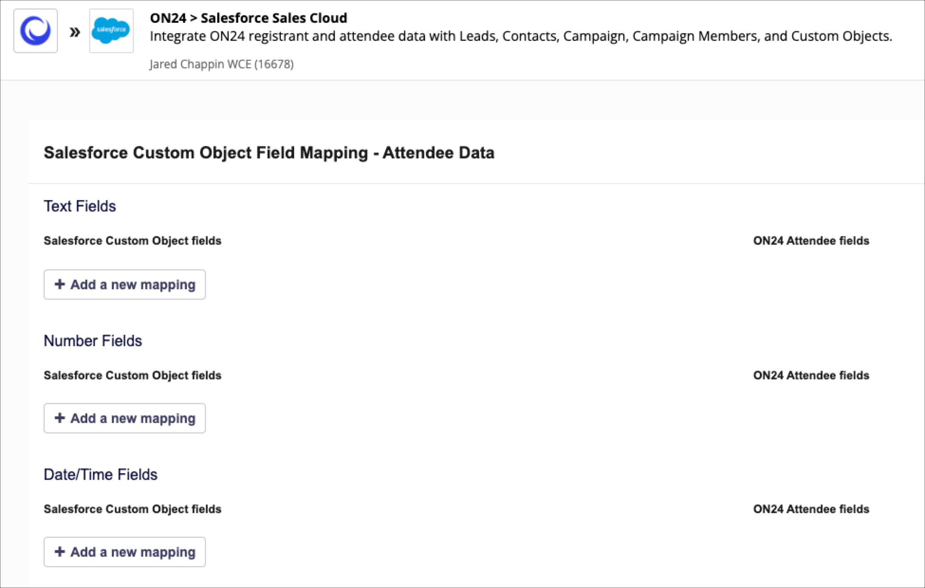This screenshot has height=588, width=925.
Task: Click Salesforce Custom Object fields label under Number Fields
Action: point(133,376)
